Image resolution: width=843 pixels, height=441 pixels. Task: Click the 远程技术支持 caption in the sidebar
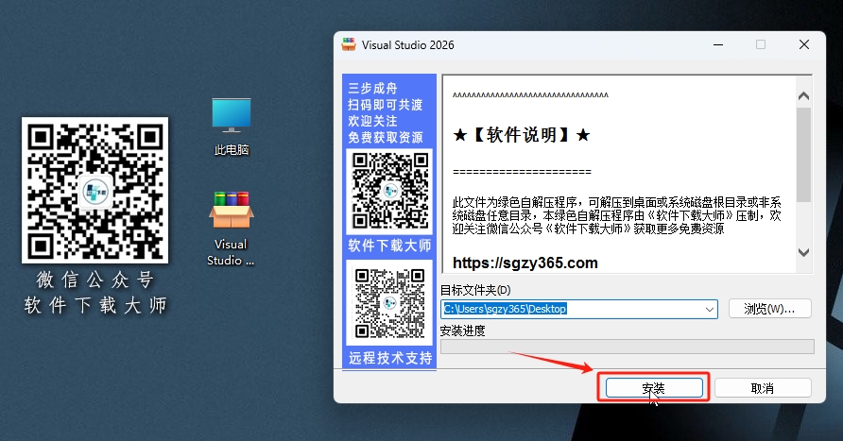(390, 358)
